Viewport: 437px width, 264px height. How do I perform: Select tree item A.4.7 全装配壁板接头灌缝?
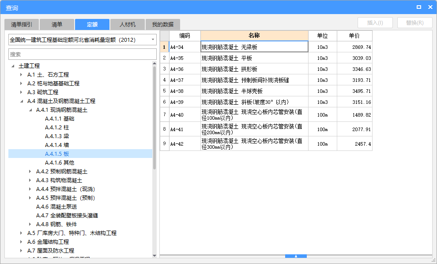[67, 215]
